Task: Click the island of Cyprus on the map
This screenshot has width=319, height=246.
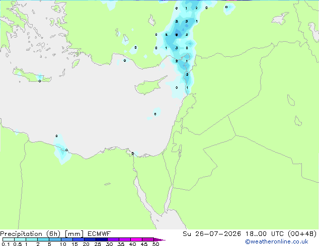Action: (149, 86)
